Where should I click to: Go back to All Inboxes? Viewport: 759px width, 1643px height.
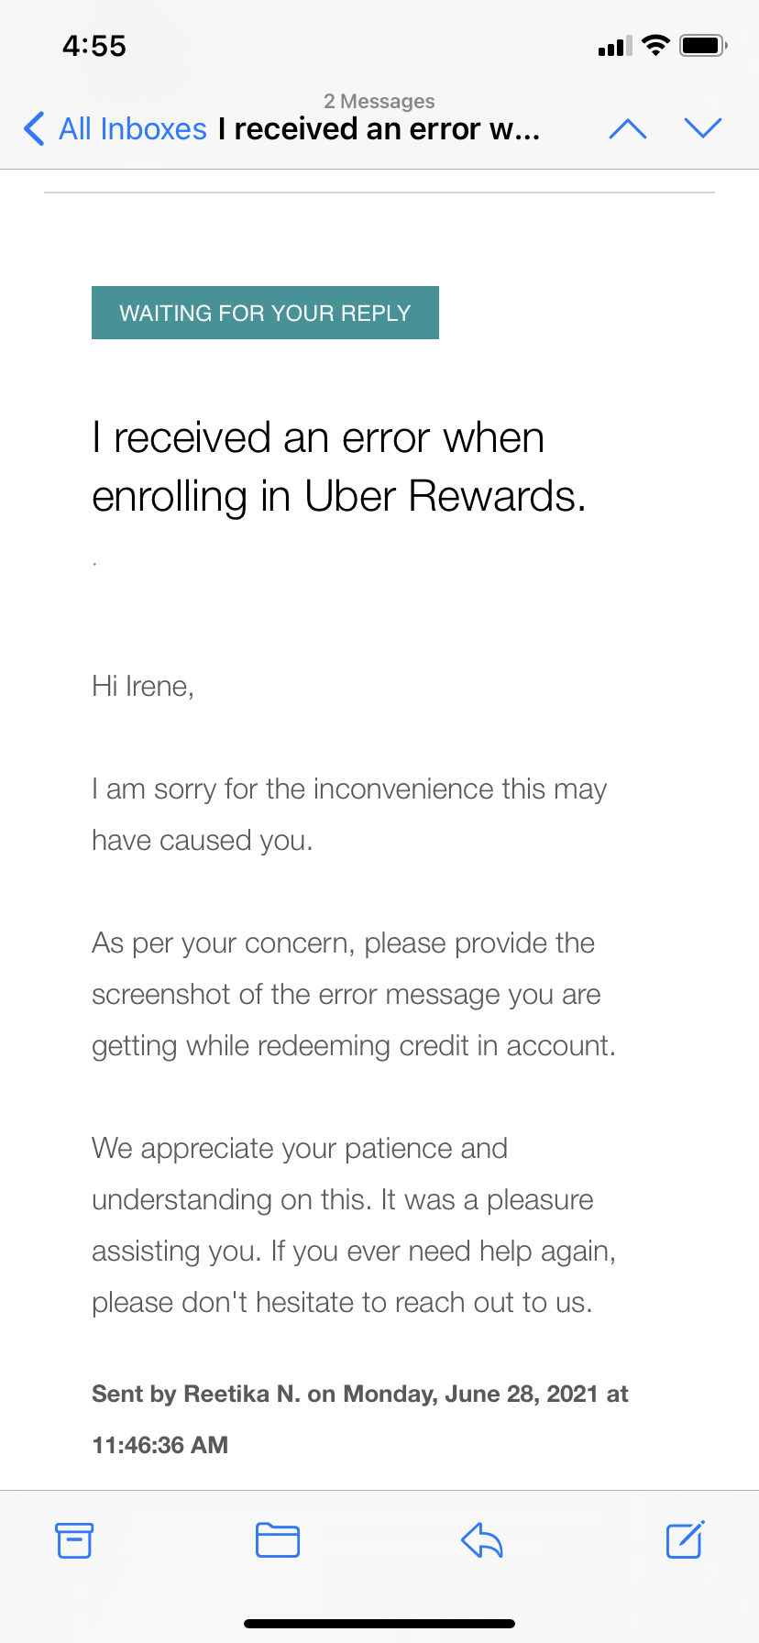(132, 129)
